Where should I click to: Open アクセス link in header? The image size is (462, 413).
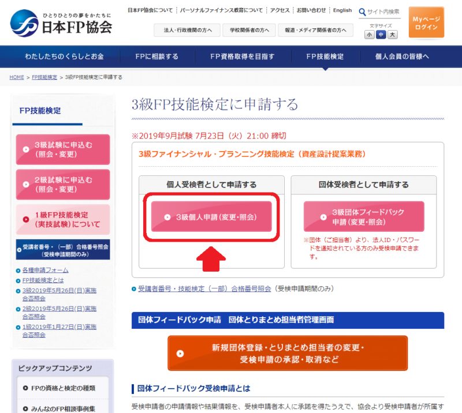(x=280, y=10)
